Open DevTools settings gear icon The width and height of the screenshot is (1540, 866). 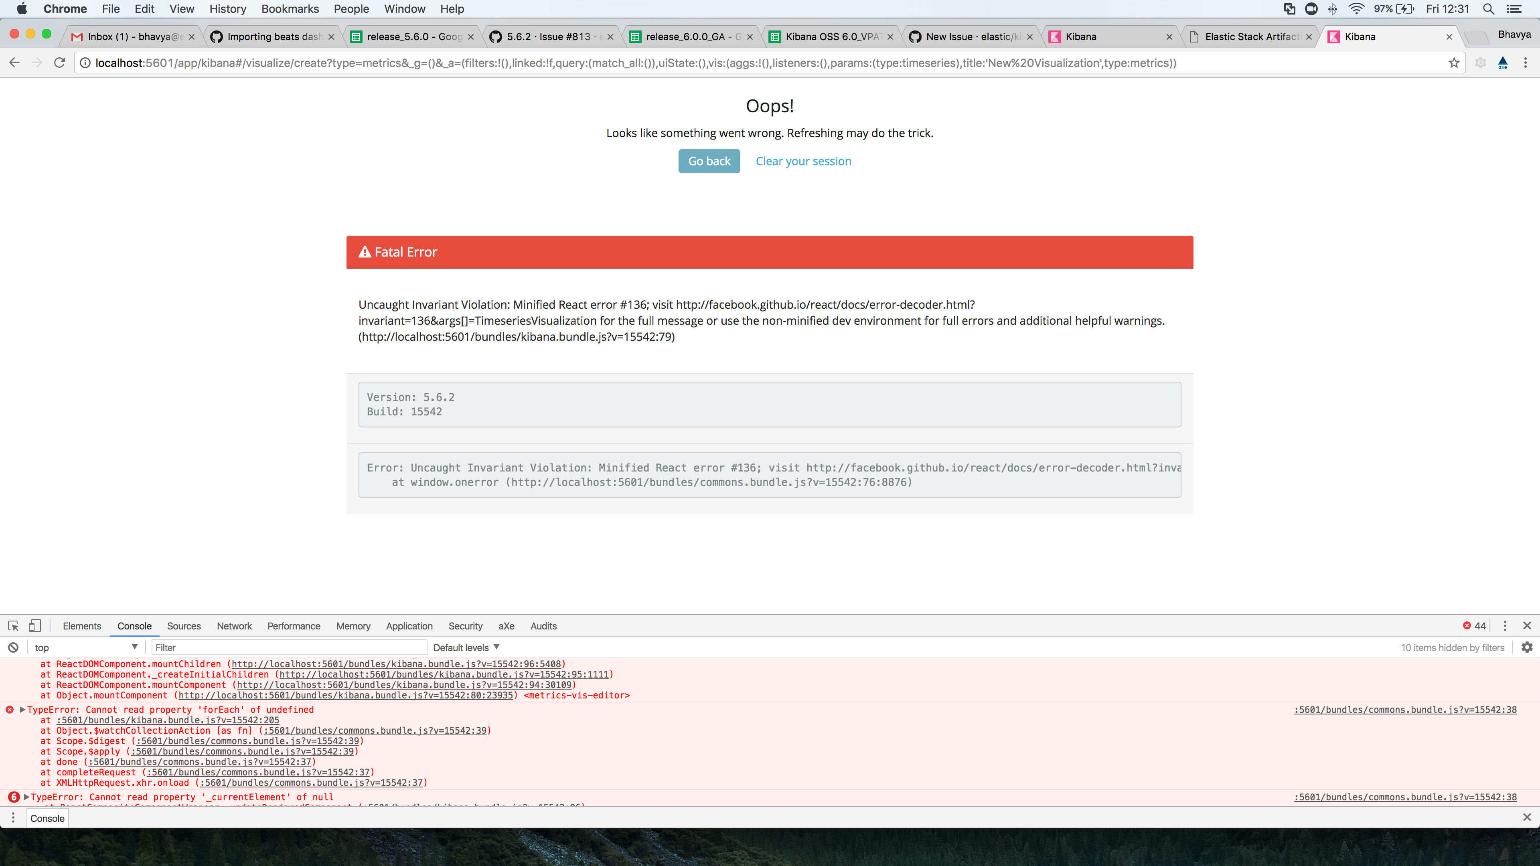click(x=1528, y=647)
